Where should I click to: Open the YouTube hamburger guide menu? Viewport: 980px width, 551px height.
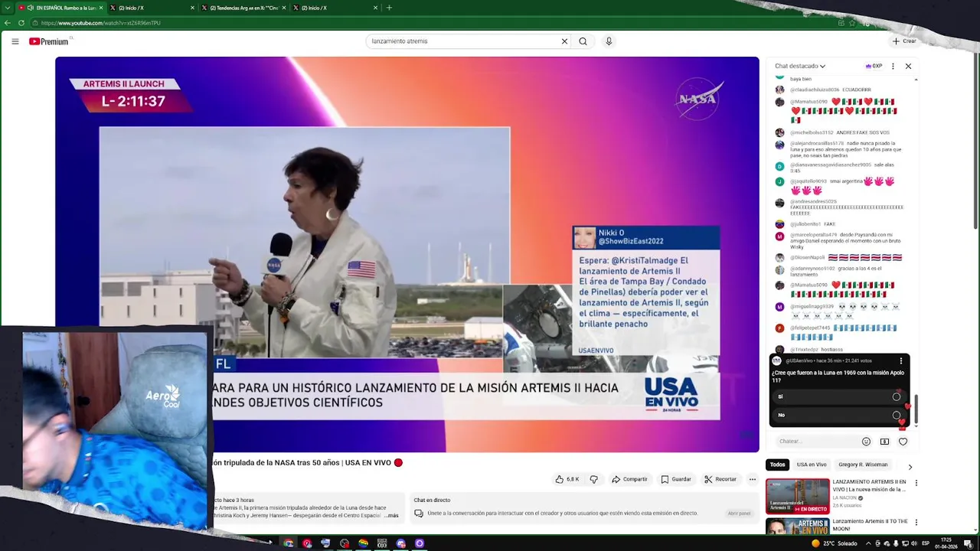click(15, 41)
